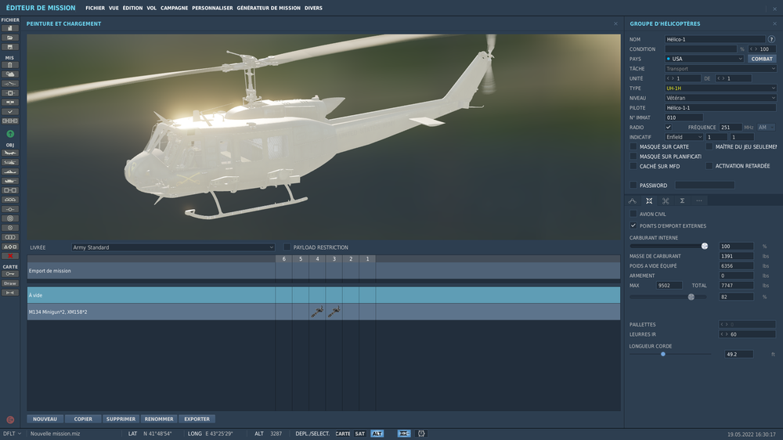This screenshot has height=440, width=783.
Task: Click the Exporter button
Action: tap(197, 419)
